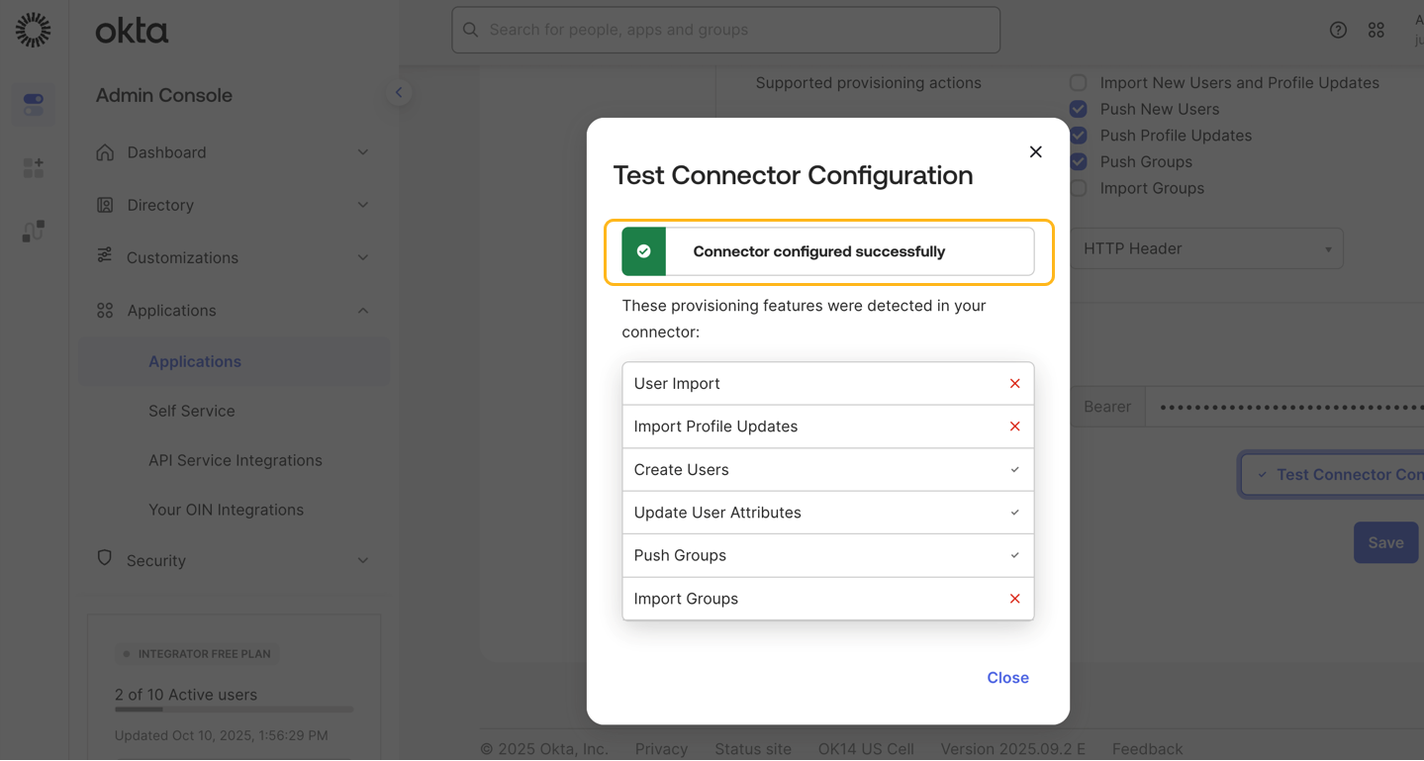Click the Security shield icon

coord(105,558)
